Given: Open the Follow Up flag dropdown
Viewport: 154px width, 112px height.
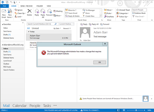Looking at the screenshot, I should point(122,17).
